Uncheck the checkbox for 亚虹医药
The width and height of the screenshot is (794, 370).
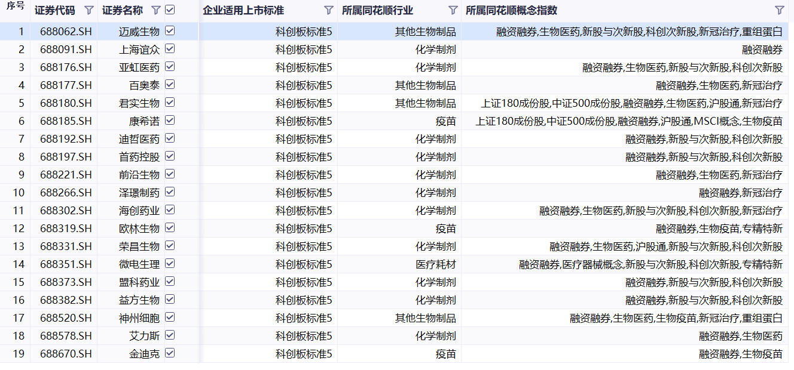pyautogui.click(x=170, y=67)
